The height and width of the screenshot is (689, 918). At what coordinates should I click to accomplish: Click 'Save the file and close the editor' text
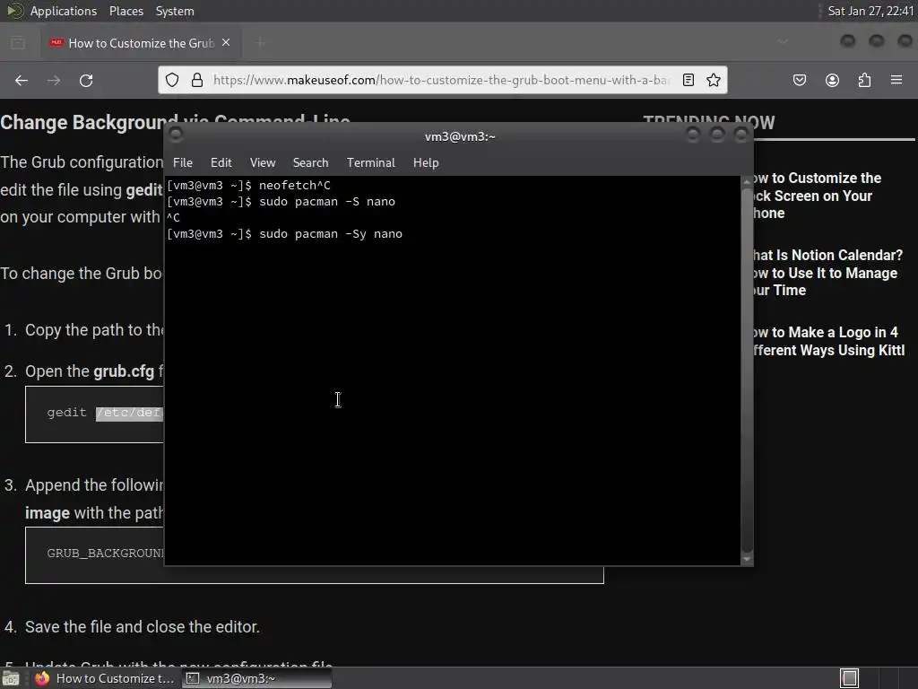pyautogui.click(x=143, y=627)
